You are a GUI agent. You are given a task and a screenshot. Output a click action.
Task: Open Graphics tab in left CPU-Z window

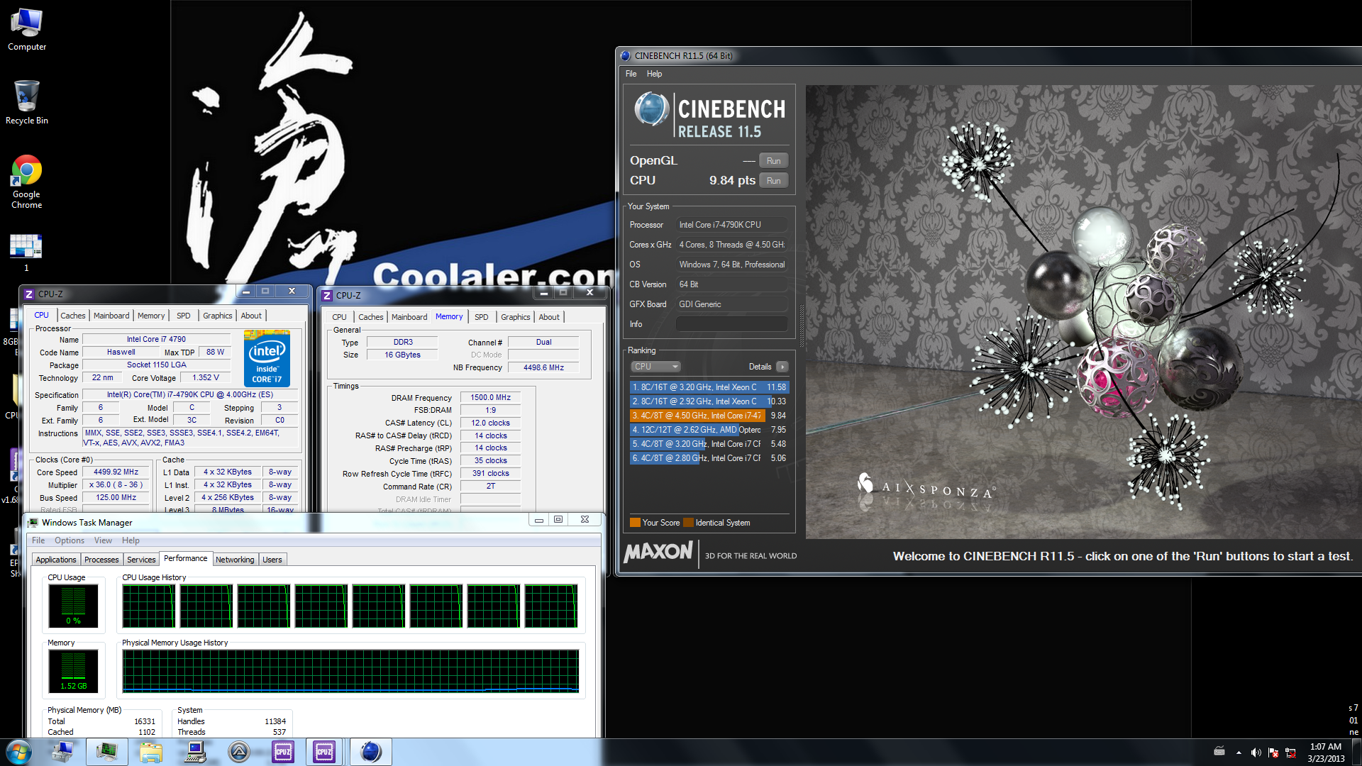point(217,316)
